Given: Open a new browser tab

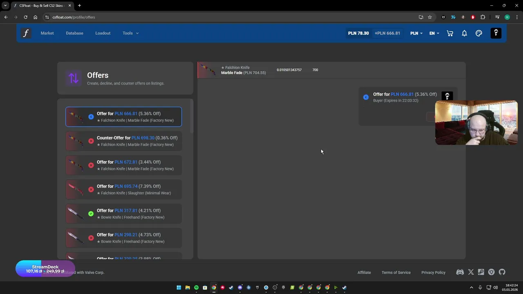Looking at the screenshot, I should pos(79,6).
